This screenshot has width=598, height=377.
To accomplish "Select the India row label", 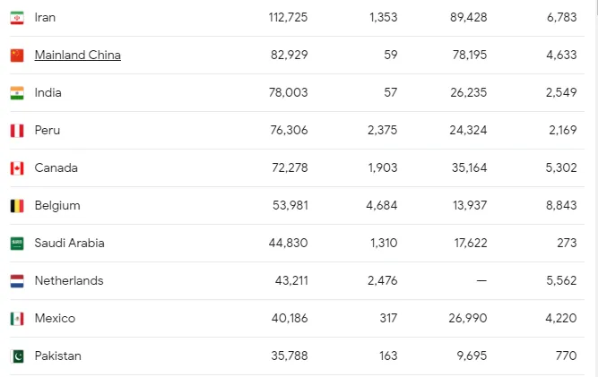I will pos(48,92).
